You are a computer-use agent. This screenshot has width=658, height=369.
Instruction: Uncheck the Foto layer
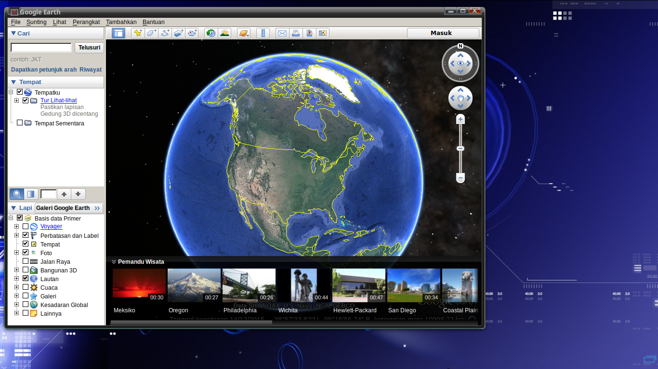pos(26,252)
